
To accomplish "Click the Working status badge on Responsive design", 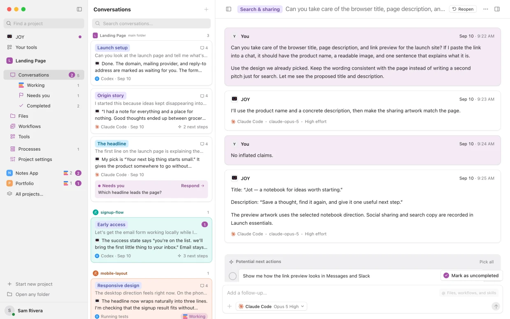I will [x=194, y=317].
